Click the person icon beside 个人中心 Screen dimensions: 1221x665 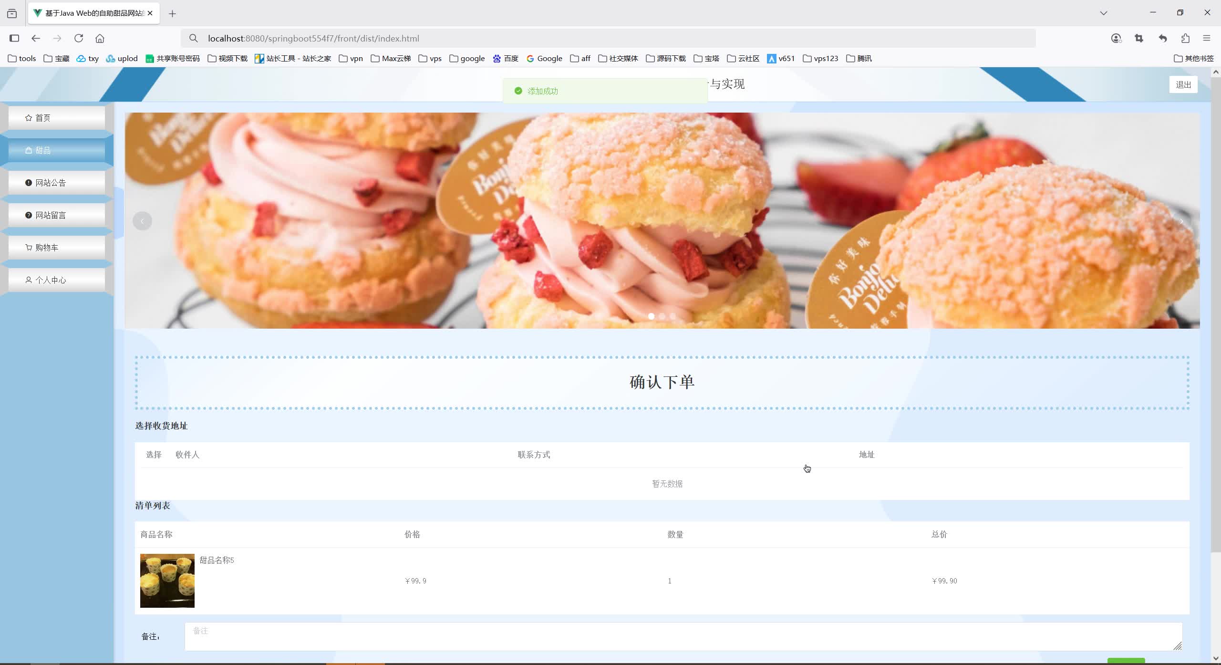coord(28,280)
